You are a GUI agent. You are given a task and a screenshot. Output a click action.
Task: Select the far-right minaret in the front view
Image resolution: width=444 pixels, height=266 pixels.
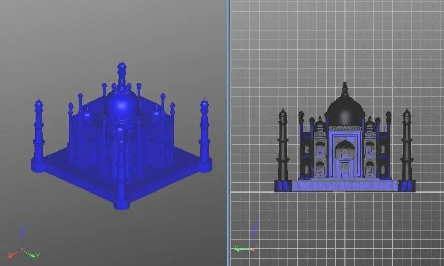click(x=407, y=145)
